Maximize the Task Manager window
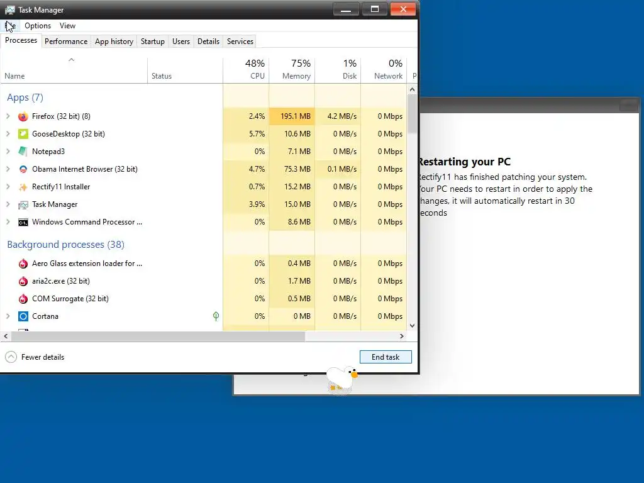Viewport: 644px width, 483px height. tap(375, 9)
